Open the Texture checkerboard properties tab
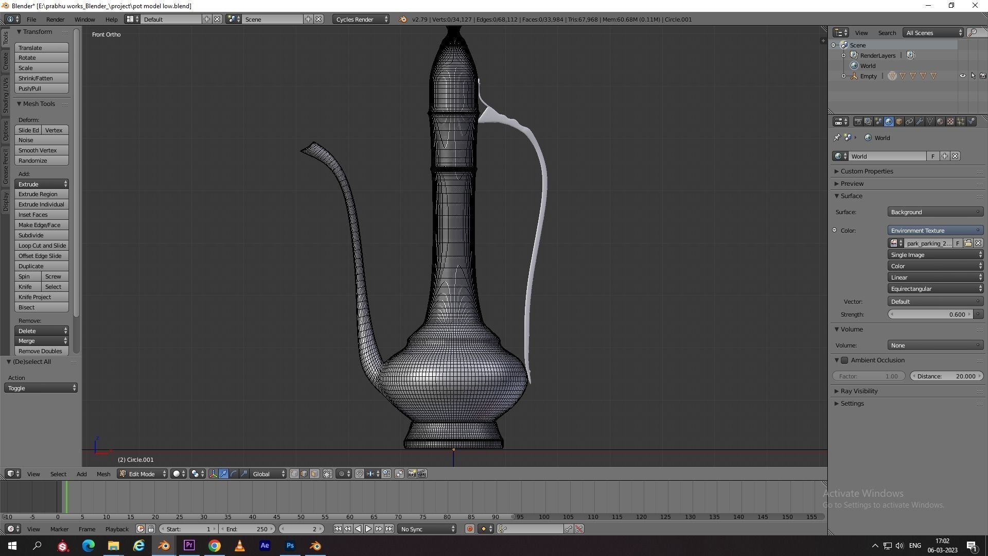 point(950,121)
